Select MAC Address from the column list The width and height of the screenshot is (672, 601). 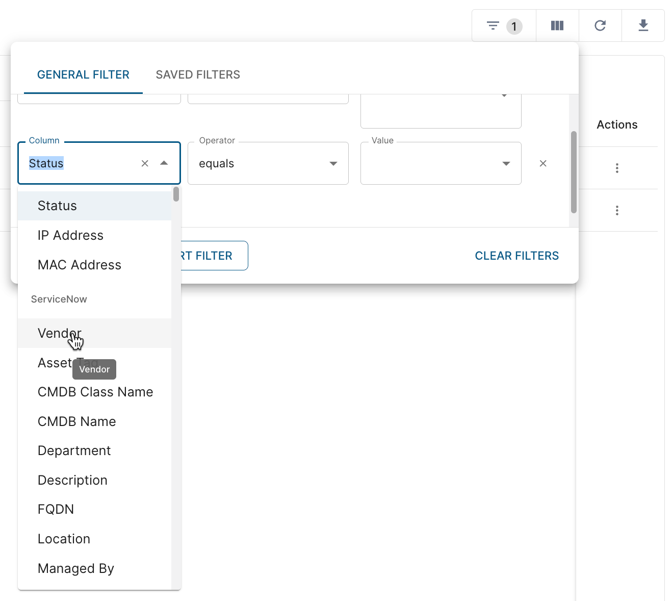pyautogui.click(x=79, y=265)
